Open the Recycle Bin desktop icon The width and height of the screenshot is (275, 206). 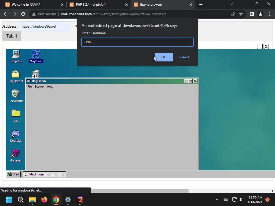click(x=16, y=96)
